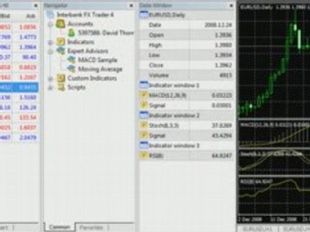The image size is (310, 232).
Task: Click the Signal icon below the MACD row
Action: 143,105
